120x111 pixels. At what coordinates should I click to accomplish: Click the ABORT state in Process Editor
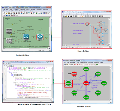click(x=86, y=97)
